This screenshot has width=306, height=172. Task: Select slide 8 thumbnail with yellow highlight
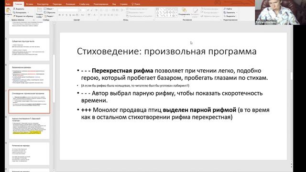coord(29,128)
